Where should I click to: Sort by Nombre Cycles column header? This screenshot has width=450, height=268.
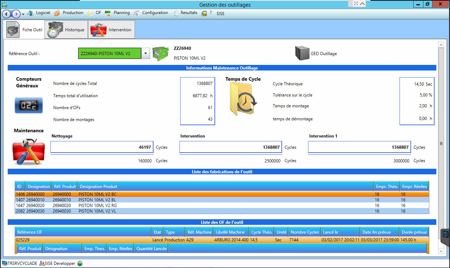(304, 232)
